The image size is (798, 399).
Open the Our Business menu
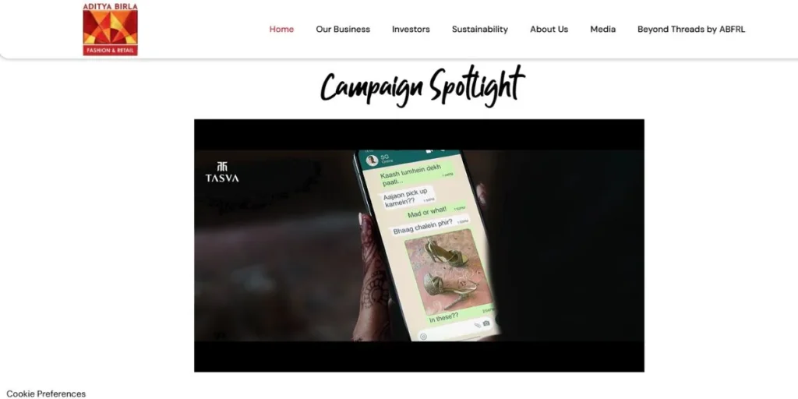point(343,29)
